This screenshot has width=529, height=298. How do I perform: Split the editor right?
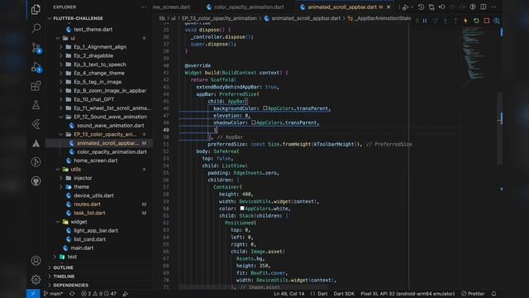tap(483, 7)
